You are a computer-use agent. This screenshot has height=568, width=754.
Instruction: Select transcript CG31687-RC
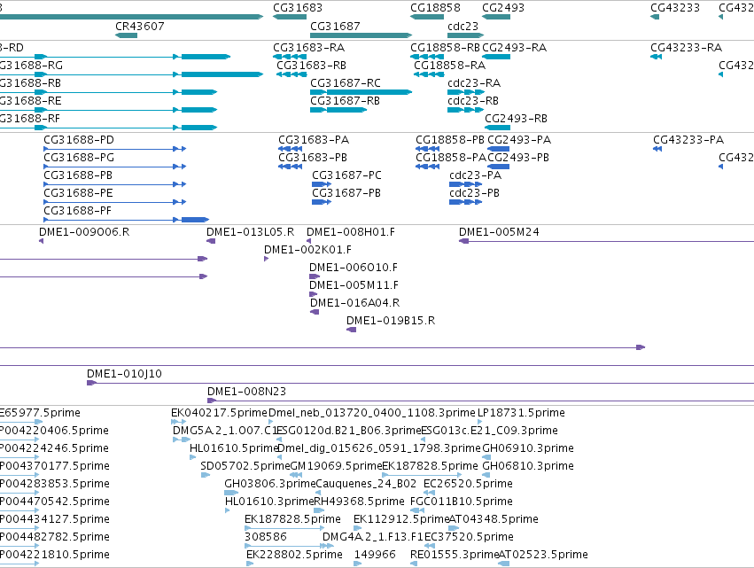tap(346, 83)
